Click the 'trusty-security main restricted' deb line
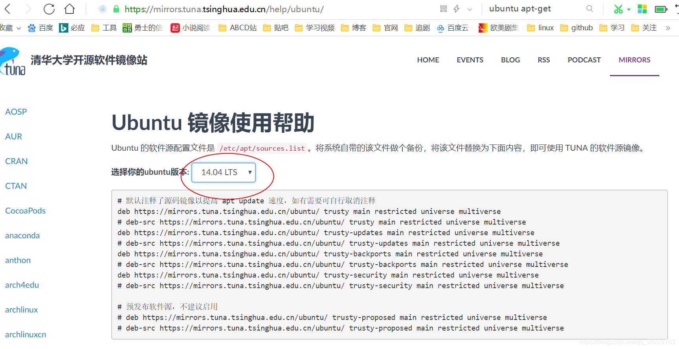Image resolution: width=679 pixels, height=349 pixels. point(328,275)
